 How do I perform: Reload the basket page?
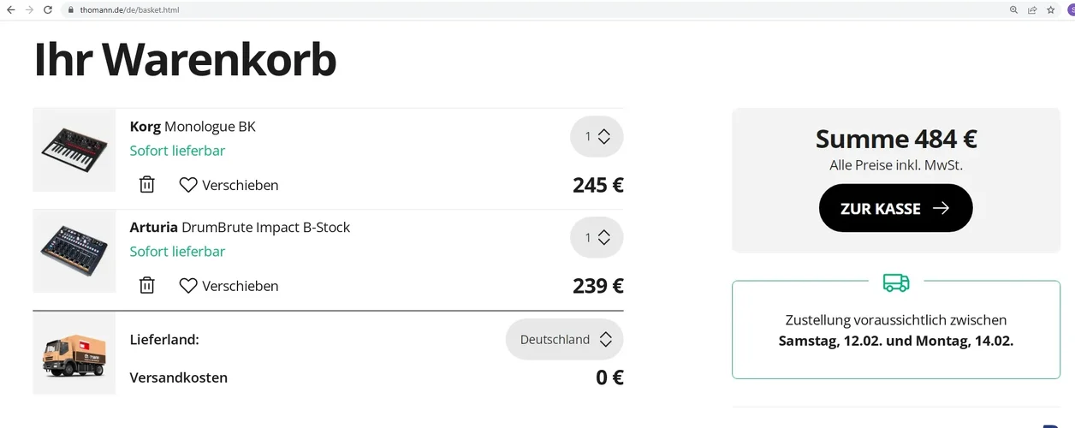(48, 9)
